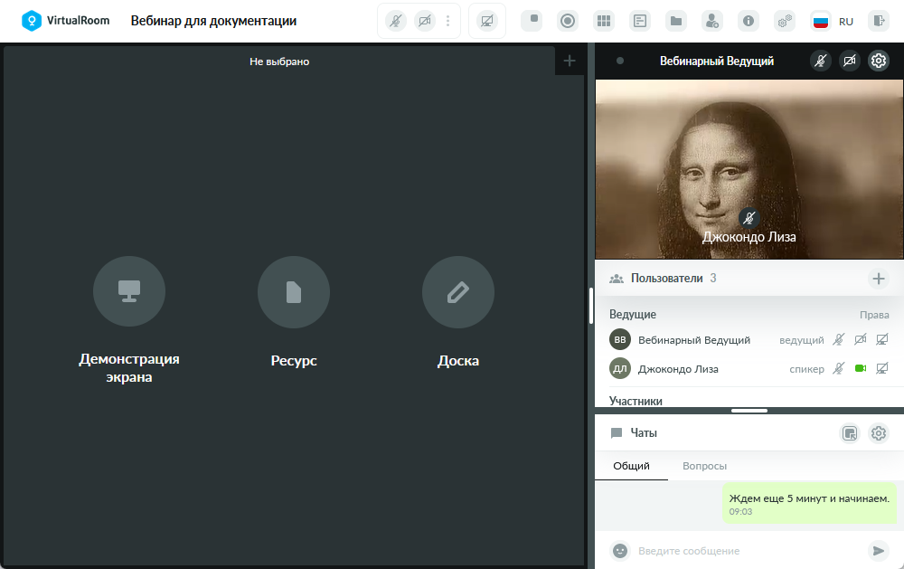Pop out the chat window icon
The image size is (904, 569).
click(850, 433)
